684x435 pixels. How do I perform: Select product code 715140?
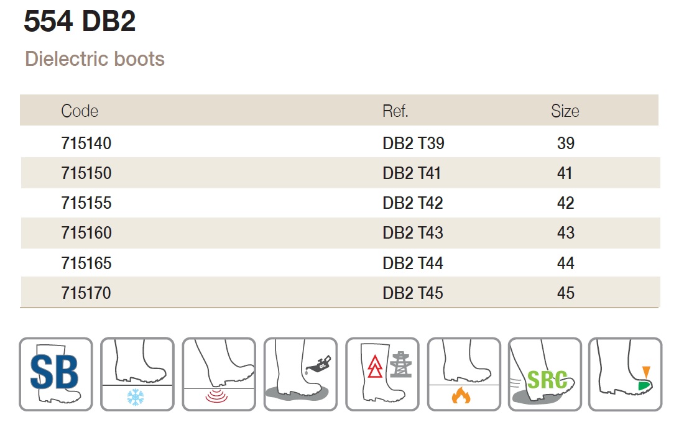(x=86, y=144)
